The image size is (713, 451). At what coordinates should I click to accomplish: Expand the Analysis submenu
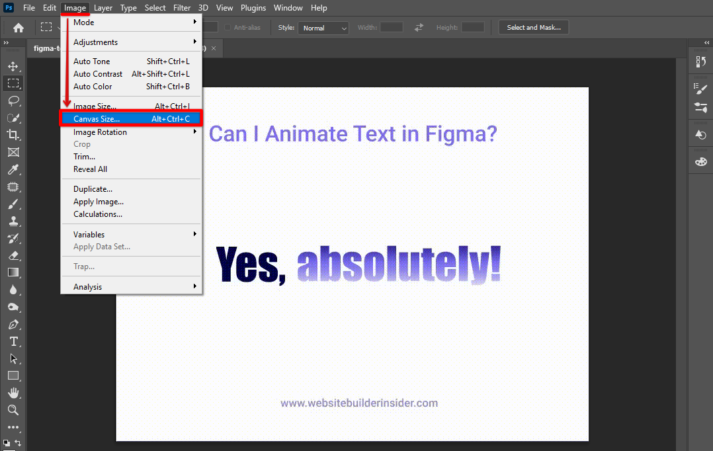[132, 287]
